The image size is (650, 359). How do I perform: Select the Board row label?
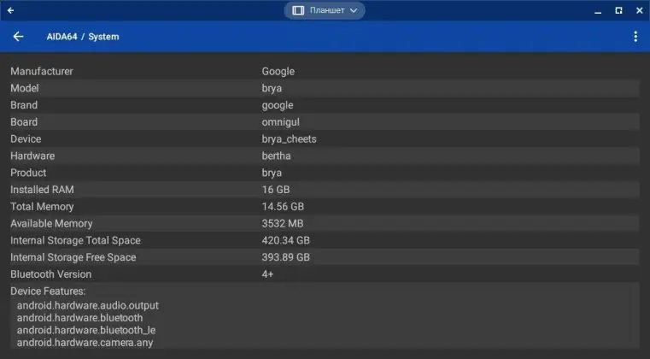[x=24, y=122]
